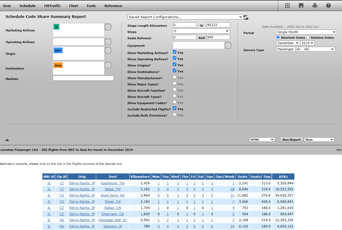Enable Show Aircraft Families checkbox

click(175, 90)
